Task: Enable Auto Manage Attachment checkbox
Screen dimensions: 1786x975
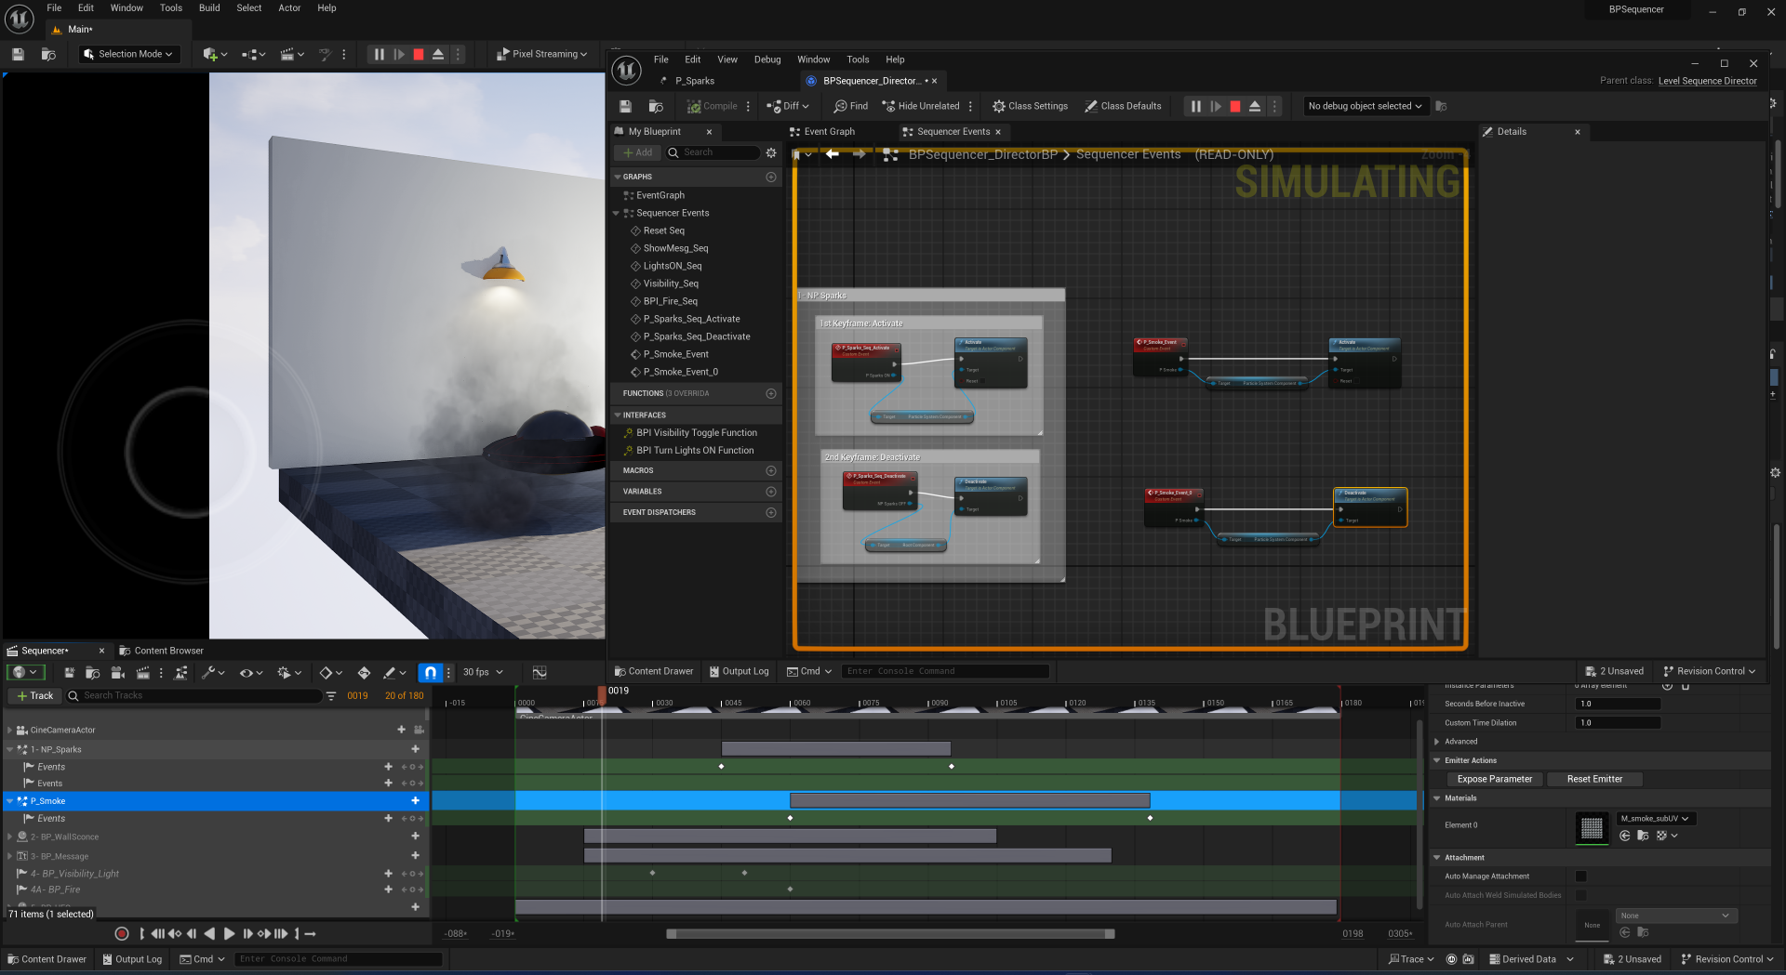Action: click(1580, 876)
